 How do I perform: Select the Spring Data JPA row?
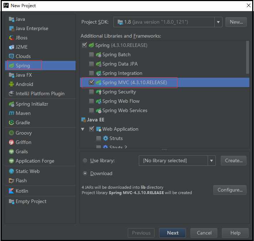coord(164,64)
